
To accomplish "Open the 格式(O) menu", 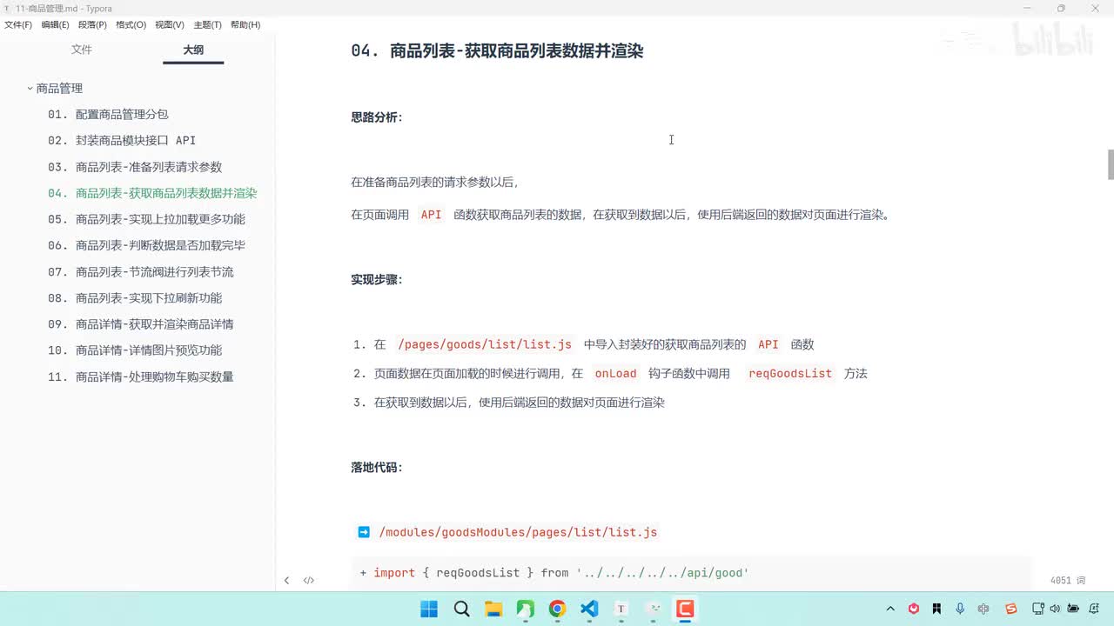I will point(131,25).
